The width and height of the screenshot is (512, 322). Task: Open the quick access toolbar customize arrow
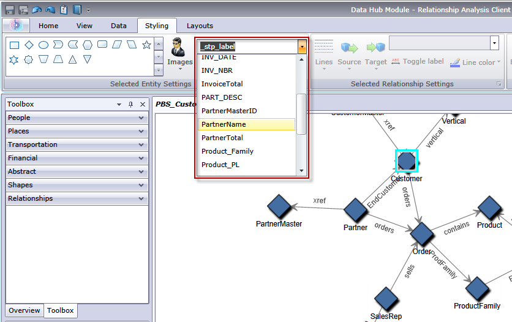pos(88,10)
